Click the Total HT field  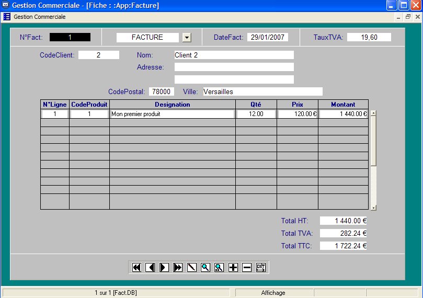[343, 221]
